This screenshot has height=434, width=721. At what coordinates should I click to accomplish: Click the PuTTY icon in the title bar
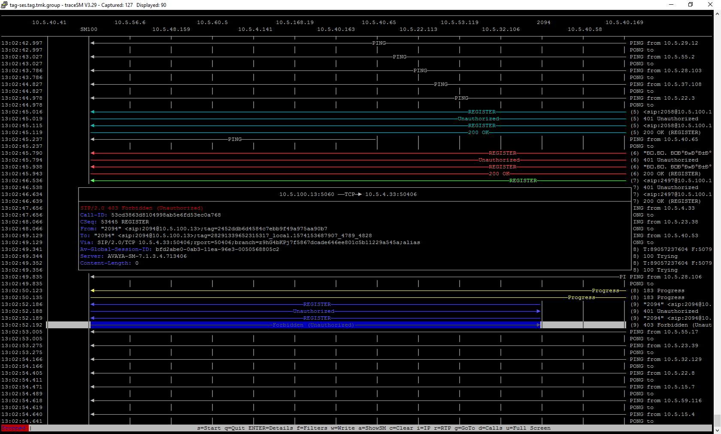4,5
